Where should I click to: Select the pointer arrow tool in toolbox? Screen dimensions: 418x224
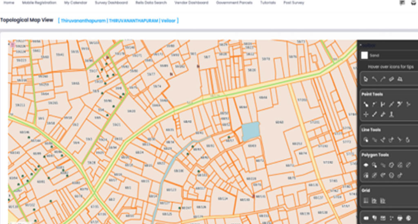(366, 79)
